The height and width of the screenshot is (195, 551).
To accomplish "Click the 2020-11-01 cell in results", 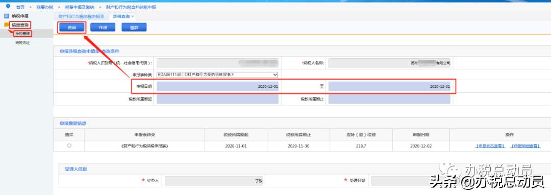I will [236, 146].
